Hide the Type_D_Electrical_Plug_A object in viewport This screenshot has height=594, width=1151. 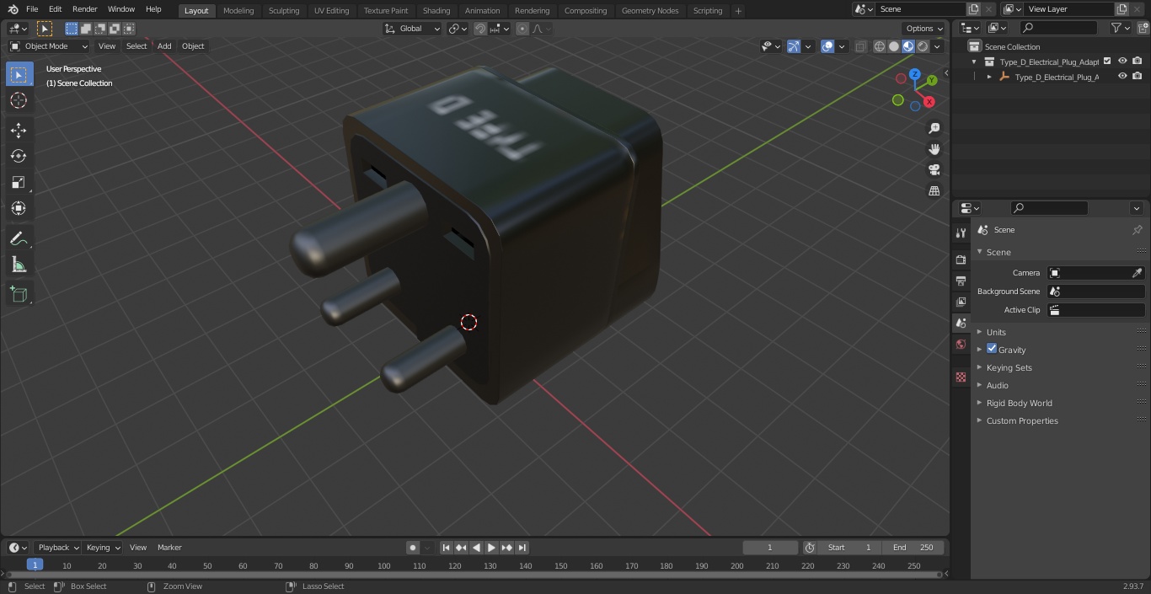point(1122,77)
